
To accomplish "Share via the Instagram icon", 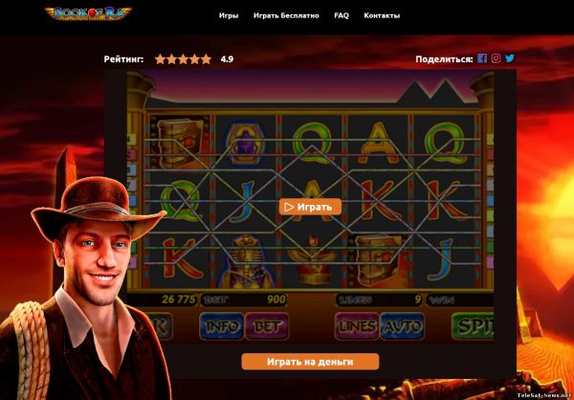I will [496, 58].
